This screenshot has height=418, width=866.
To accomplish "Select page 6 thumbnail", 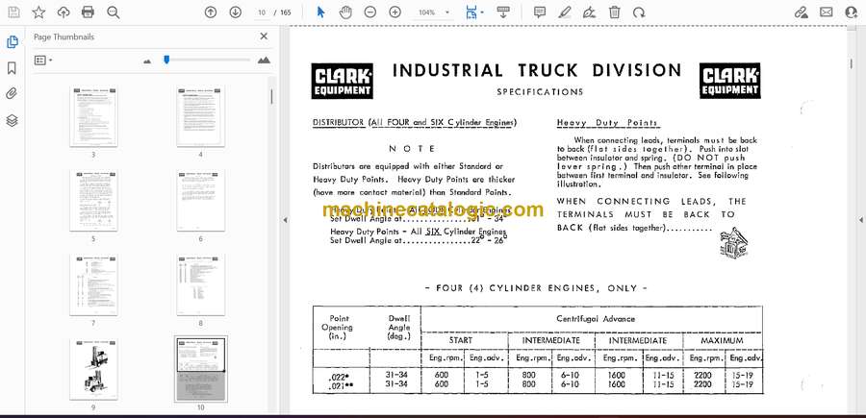I will tap(200, 201).
